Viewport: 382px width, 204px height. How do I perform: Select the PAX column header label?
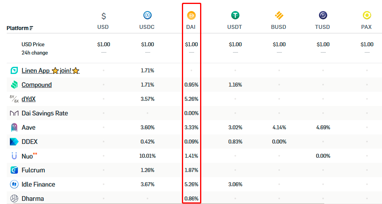click(367, 27)
